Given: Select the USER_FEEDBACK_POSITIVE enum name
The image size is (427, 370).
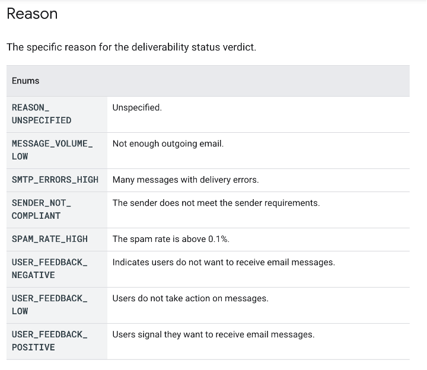Looking at the screenshot, I should 50,341.
